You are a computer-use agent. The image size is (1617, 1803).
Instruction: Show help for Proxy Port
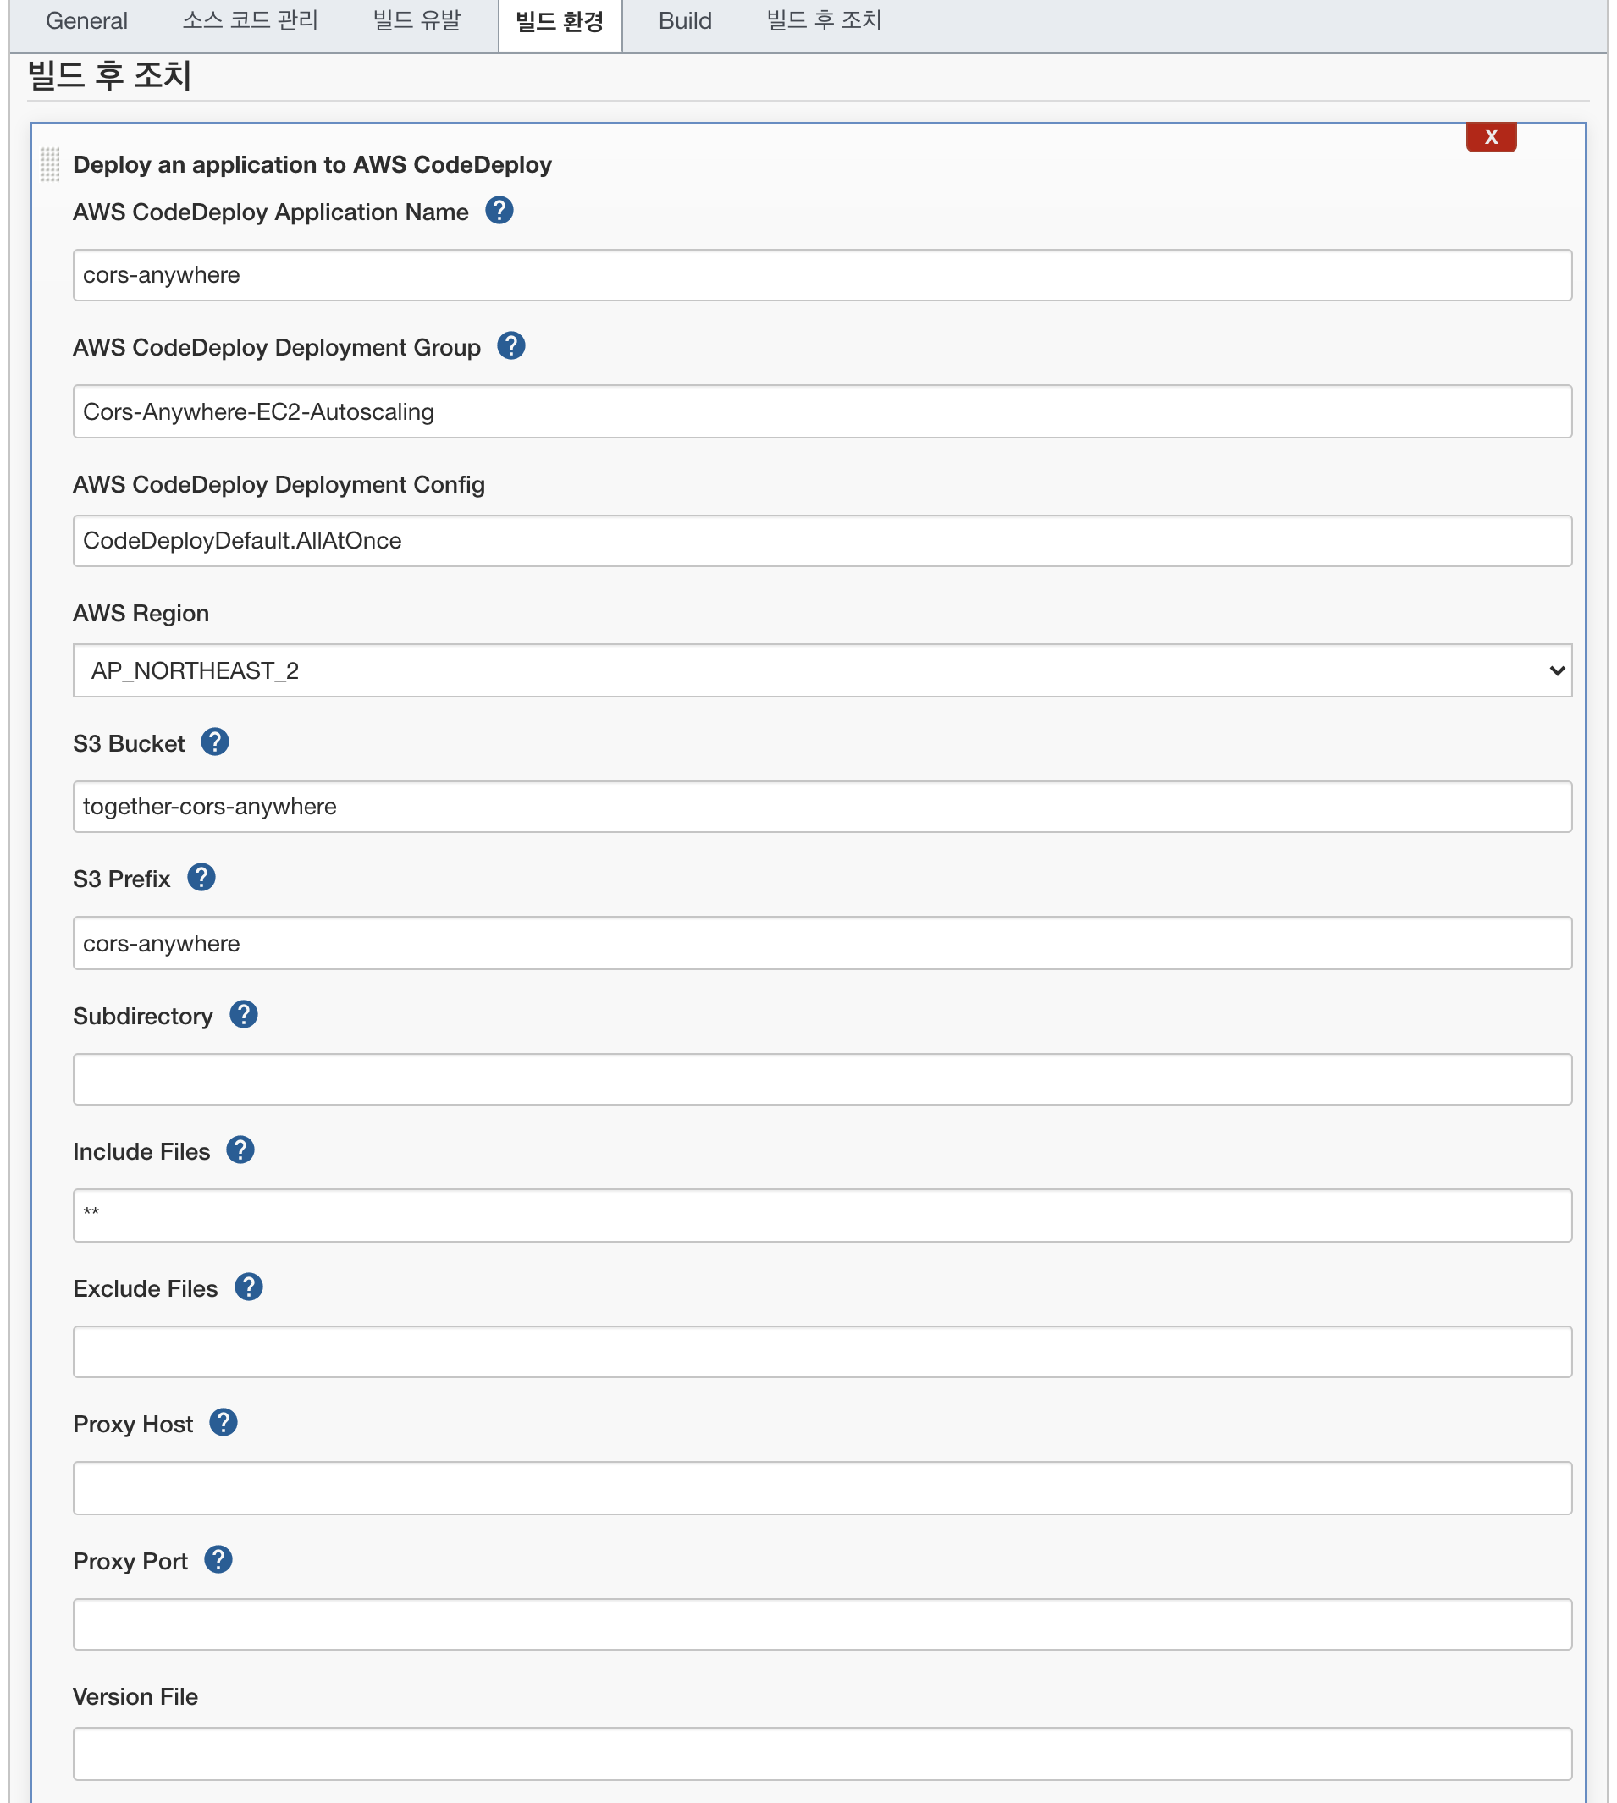[218, 1560]
